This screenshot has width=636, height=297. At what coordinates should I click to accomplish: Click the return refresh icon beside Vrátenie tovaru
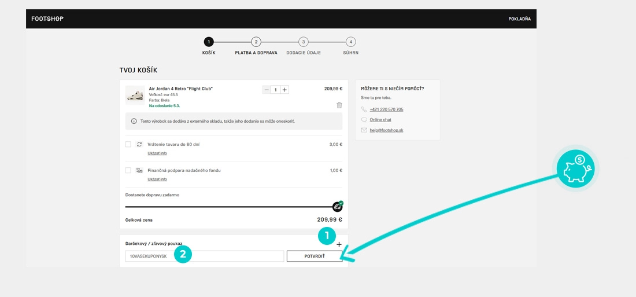tap(139, 144)
